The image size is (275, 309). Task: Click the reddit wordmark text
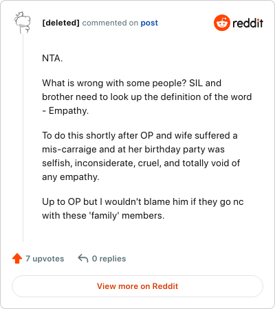[x=247, y=23]
